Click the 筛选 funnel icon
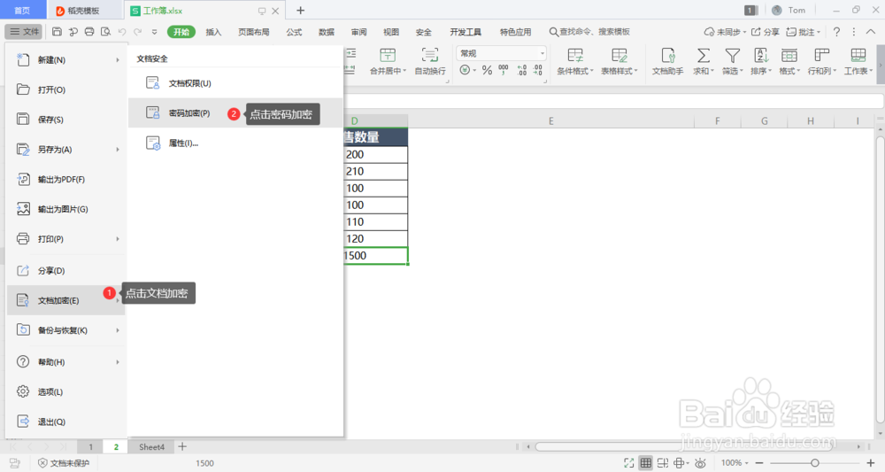Image resolution: width=885 pixels, height=472 pixels. [732, 55]
